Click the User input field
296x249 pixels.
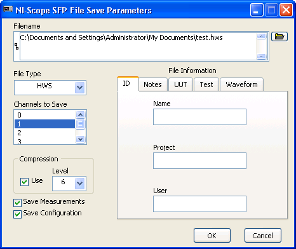199,204
